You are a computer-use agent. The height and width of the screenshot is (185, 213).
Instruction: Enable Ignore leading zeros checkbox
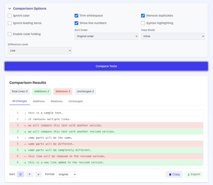(10, 23)
